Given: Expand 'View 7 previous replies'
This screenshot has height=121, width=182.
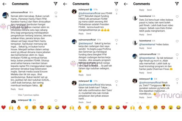Looking at the screenshot, I should coord(29,95).
